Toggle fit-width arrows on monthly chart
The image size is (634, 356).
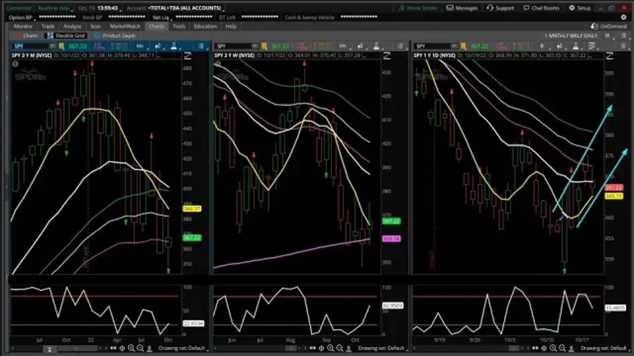click(x=113, y=348)
